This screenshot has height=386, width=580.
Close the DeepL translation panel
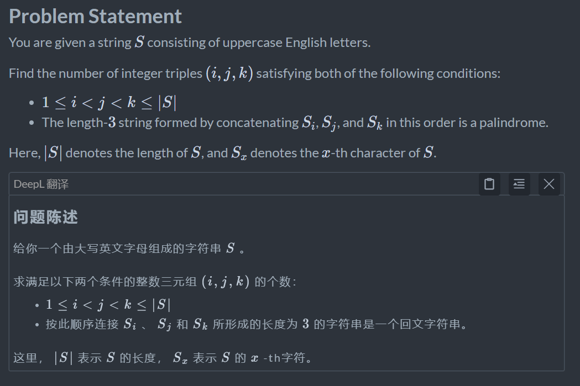[549, 184]
